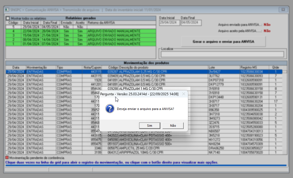Click lote DKP07318 cell
This screenshot has height=178, width=293.
click(224, 80)
